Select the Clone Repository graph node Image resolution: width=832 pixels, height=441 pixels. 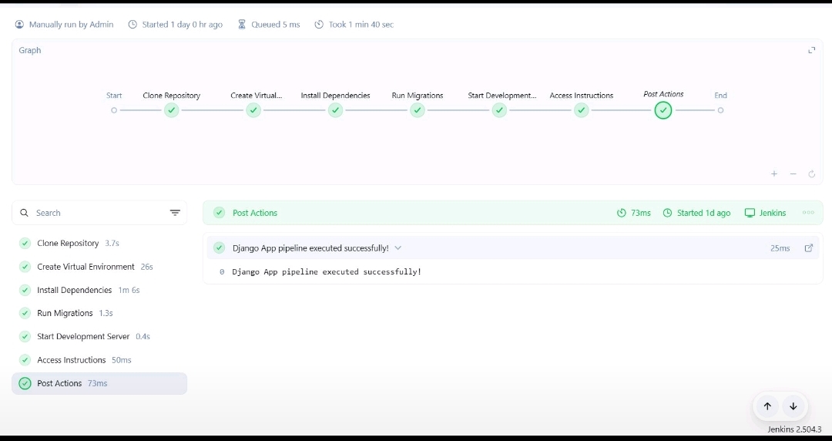click(x=172, y=110)
